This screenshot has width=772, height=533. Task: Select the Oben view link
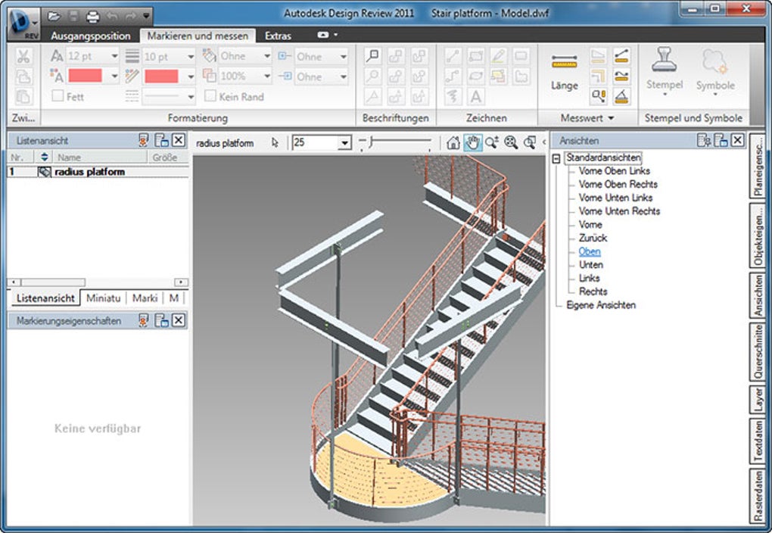[x=590, y=251]
